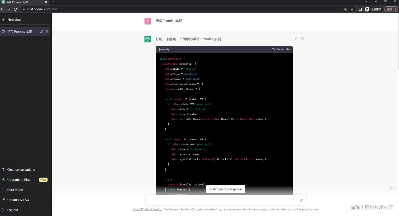Click the pink TB user avatar
The width and height of the screenshot is (399, 216).
148,21
